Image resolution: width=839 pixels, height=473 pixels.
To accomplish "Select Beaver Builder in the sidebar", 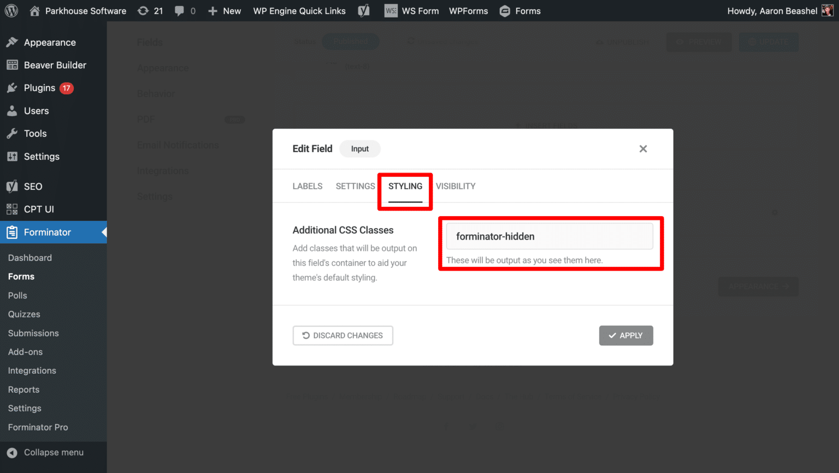I will pos(55,65).
